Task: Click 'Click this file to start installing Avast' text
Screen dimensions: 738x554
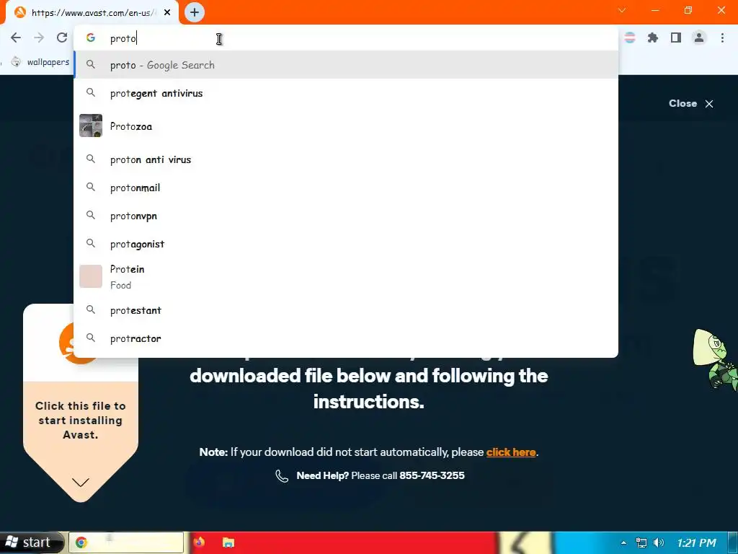Action: click(81, 421)
